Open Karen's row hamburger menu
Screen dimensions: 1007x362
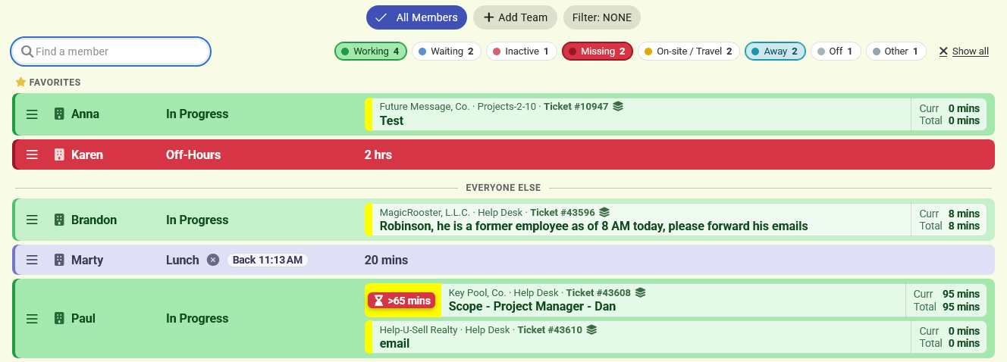(32, 154)
